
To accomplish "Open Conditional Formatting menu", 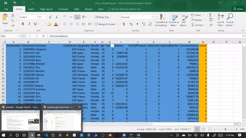I will 161,20.
